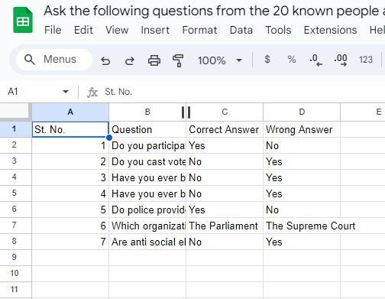385x299 pixels.
Task: Click cell 'Do you participa'
Action: [x=147, y=145]
